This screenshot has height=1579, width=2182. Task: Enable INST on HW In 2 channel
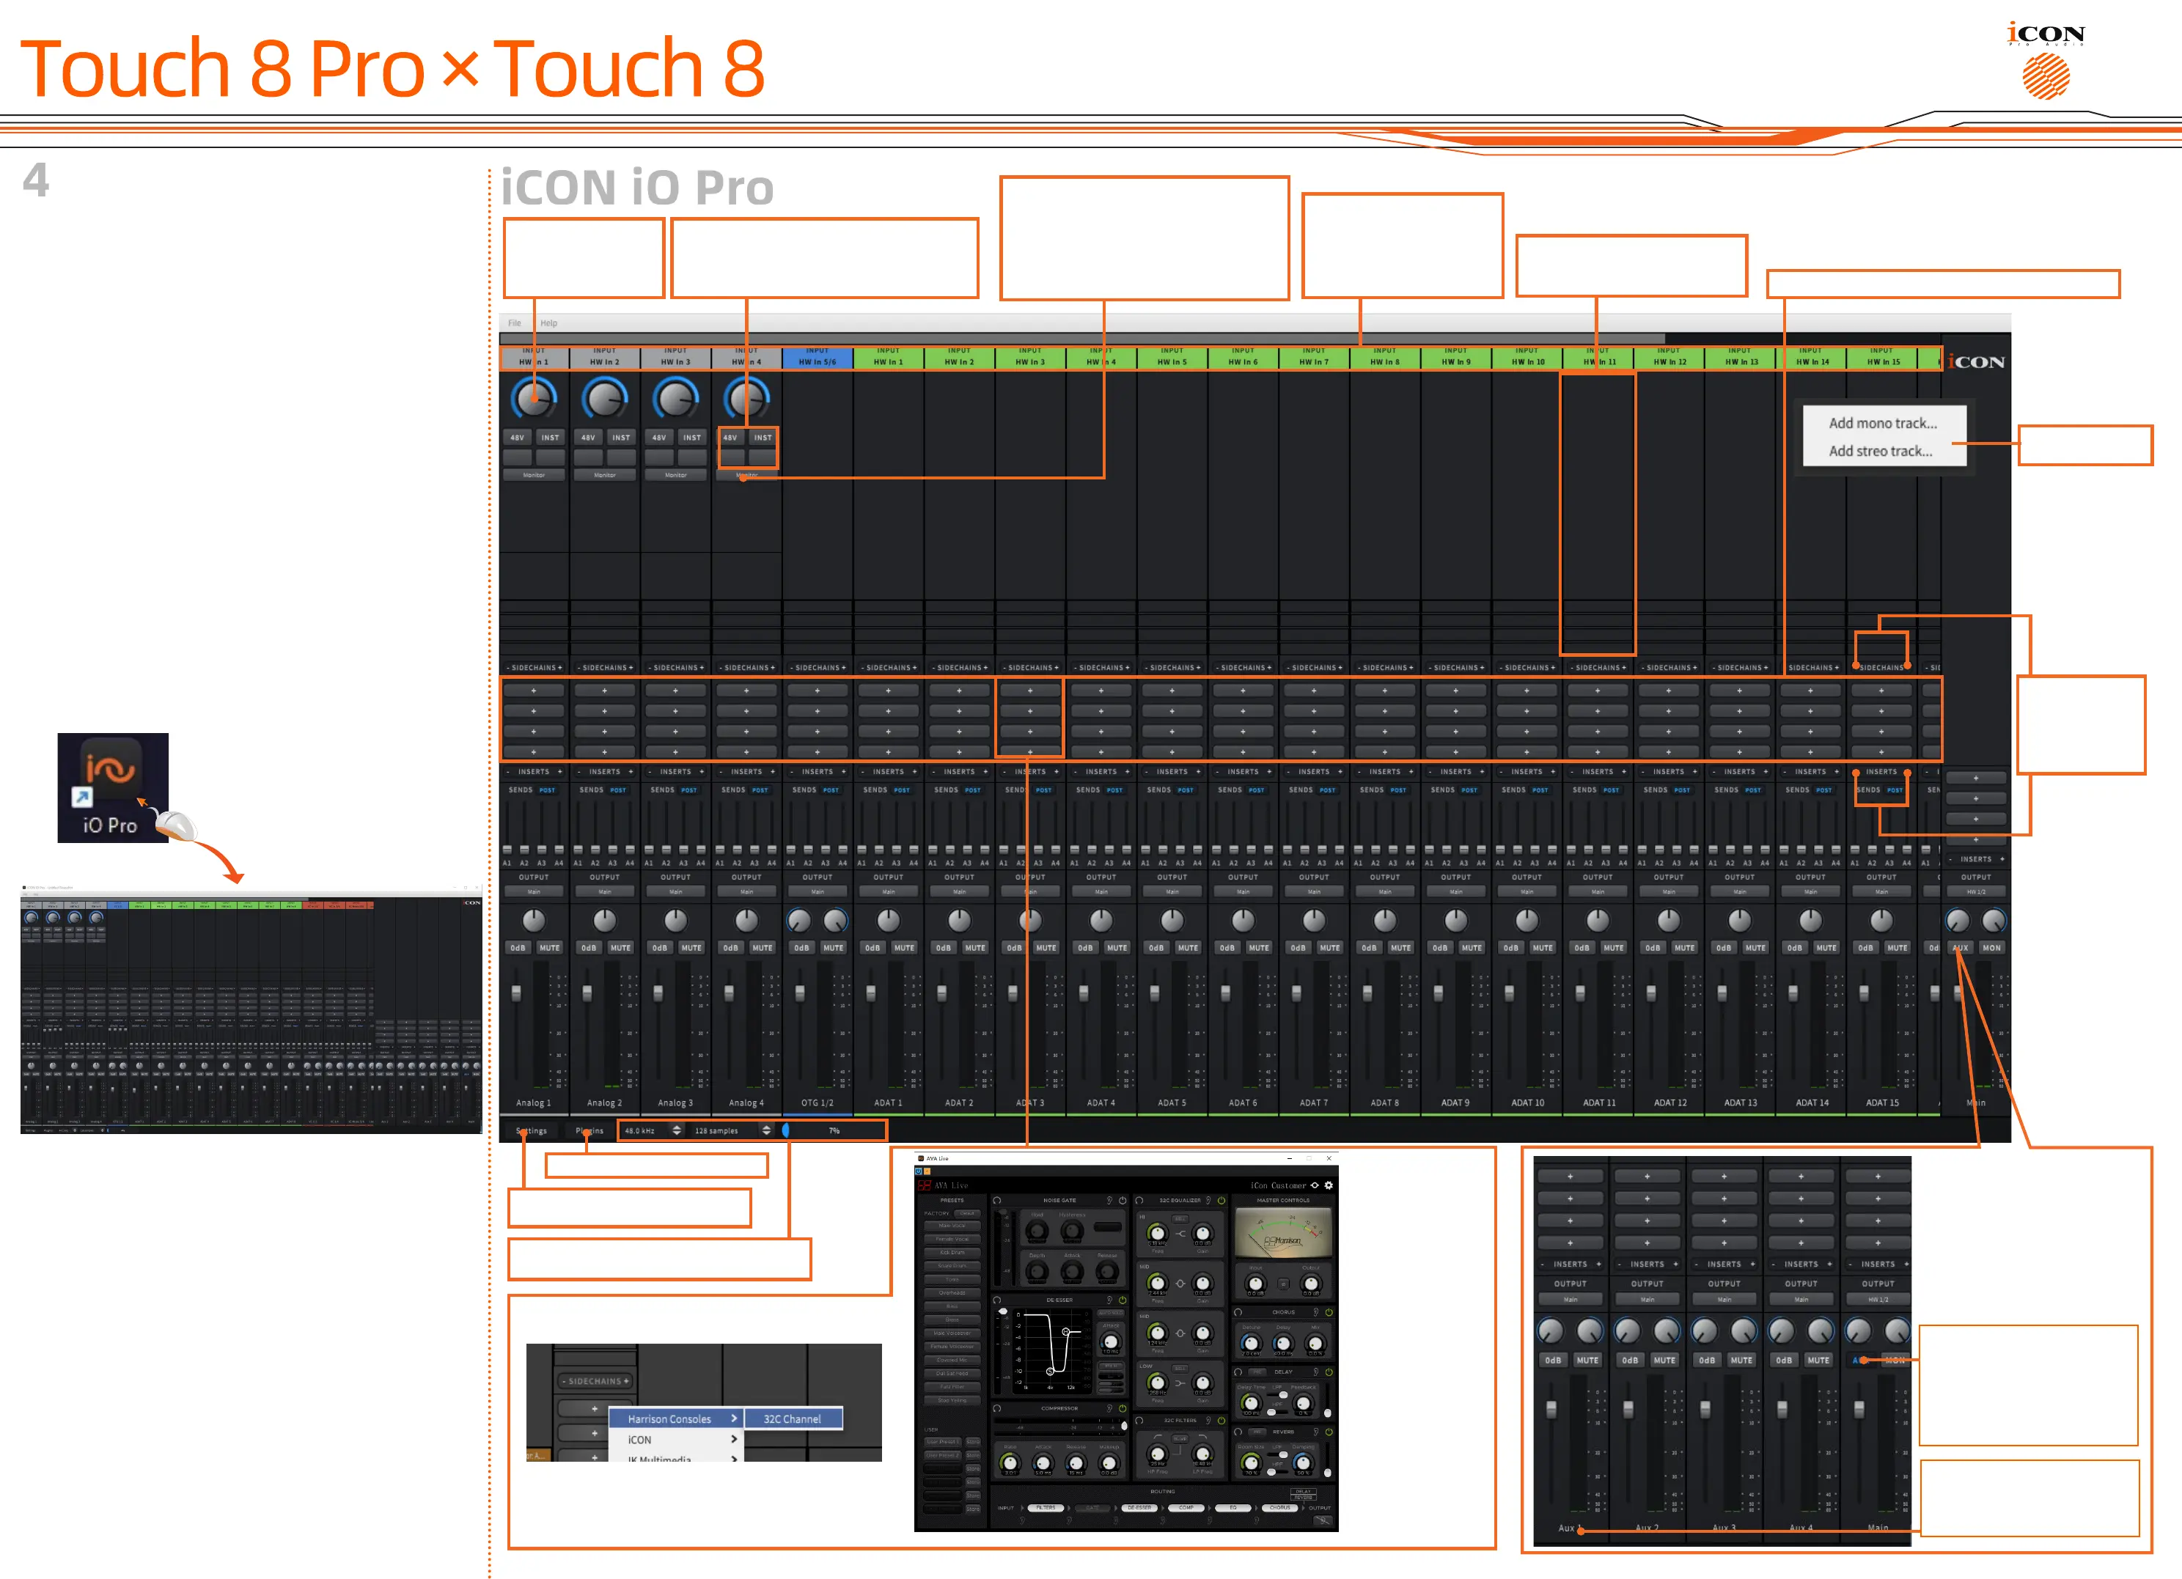(x=620, y=438)
